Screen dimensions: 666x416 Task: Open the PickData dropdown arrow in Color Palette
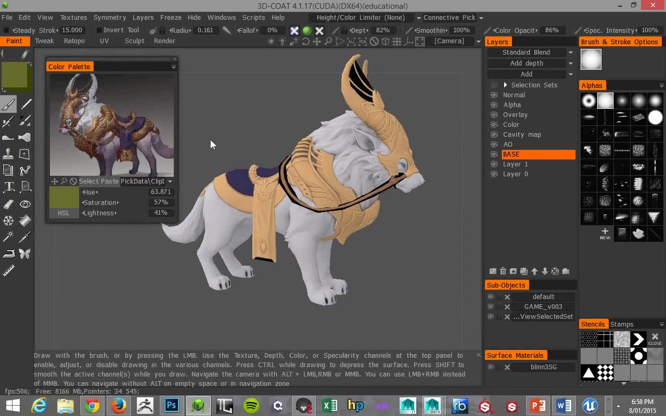pos(170,181)
